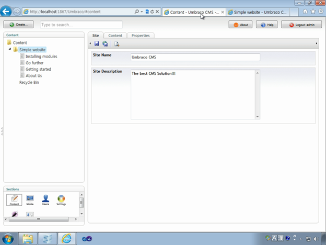Click the Save disk icon in toolbar
Image resolution: width=326 pixels, height=245 pixels.
point(97,43)
